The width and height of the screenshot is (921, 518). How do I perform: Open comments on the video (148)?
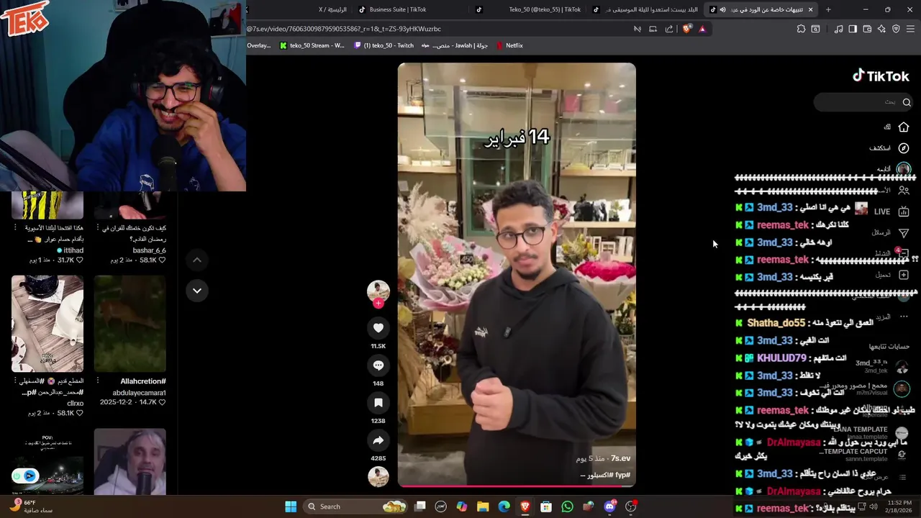tap(378, 365)
